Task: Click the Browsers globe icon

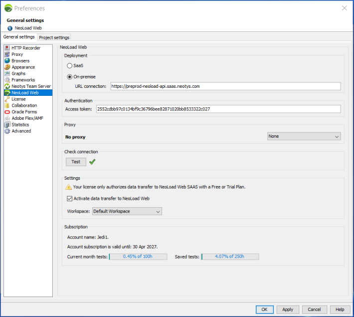Action: [7, 61]
